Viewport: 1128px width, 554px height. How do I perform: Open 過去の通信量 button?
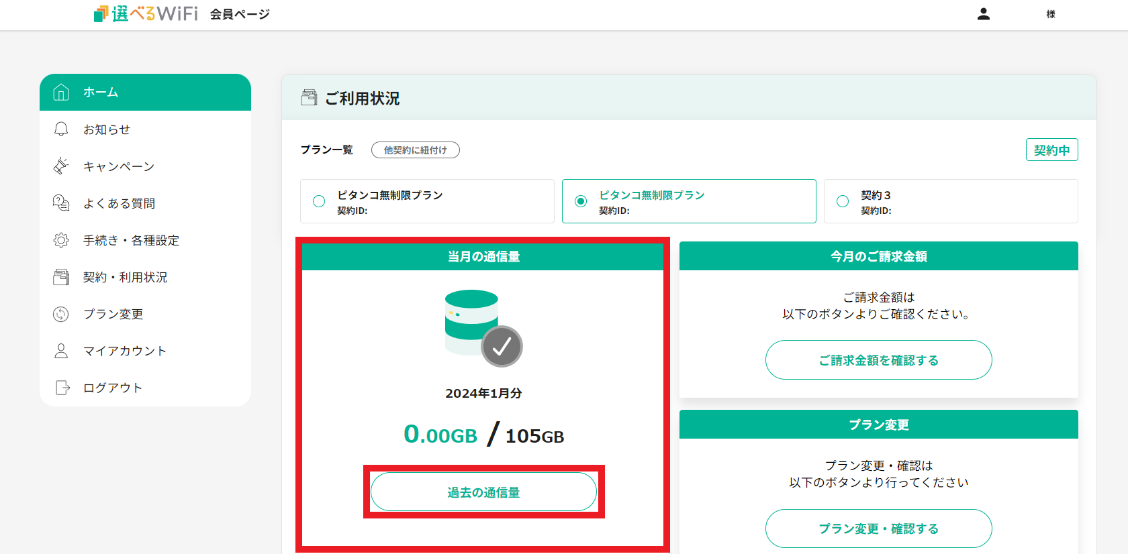483,492
